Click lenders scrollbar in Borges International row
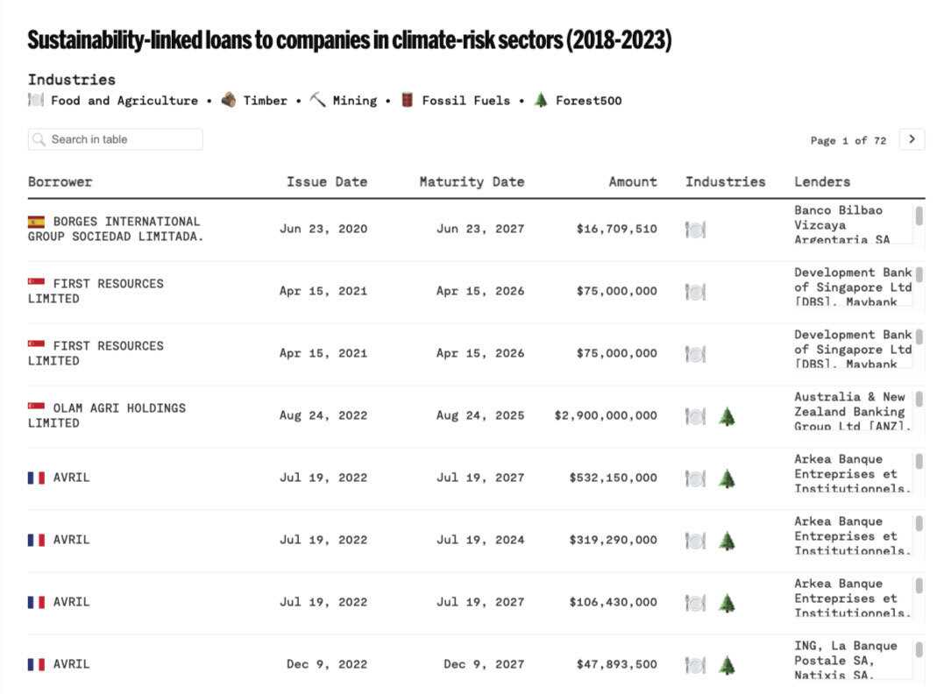 919,216
